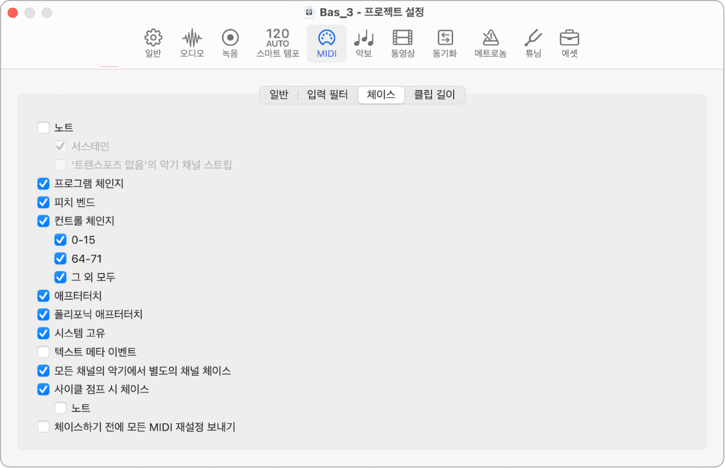Open the 동기화 sync settings pane
The image size is (725, 468).
tap(445, 44)
